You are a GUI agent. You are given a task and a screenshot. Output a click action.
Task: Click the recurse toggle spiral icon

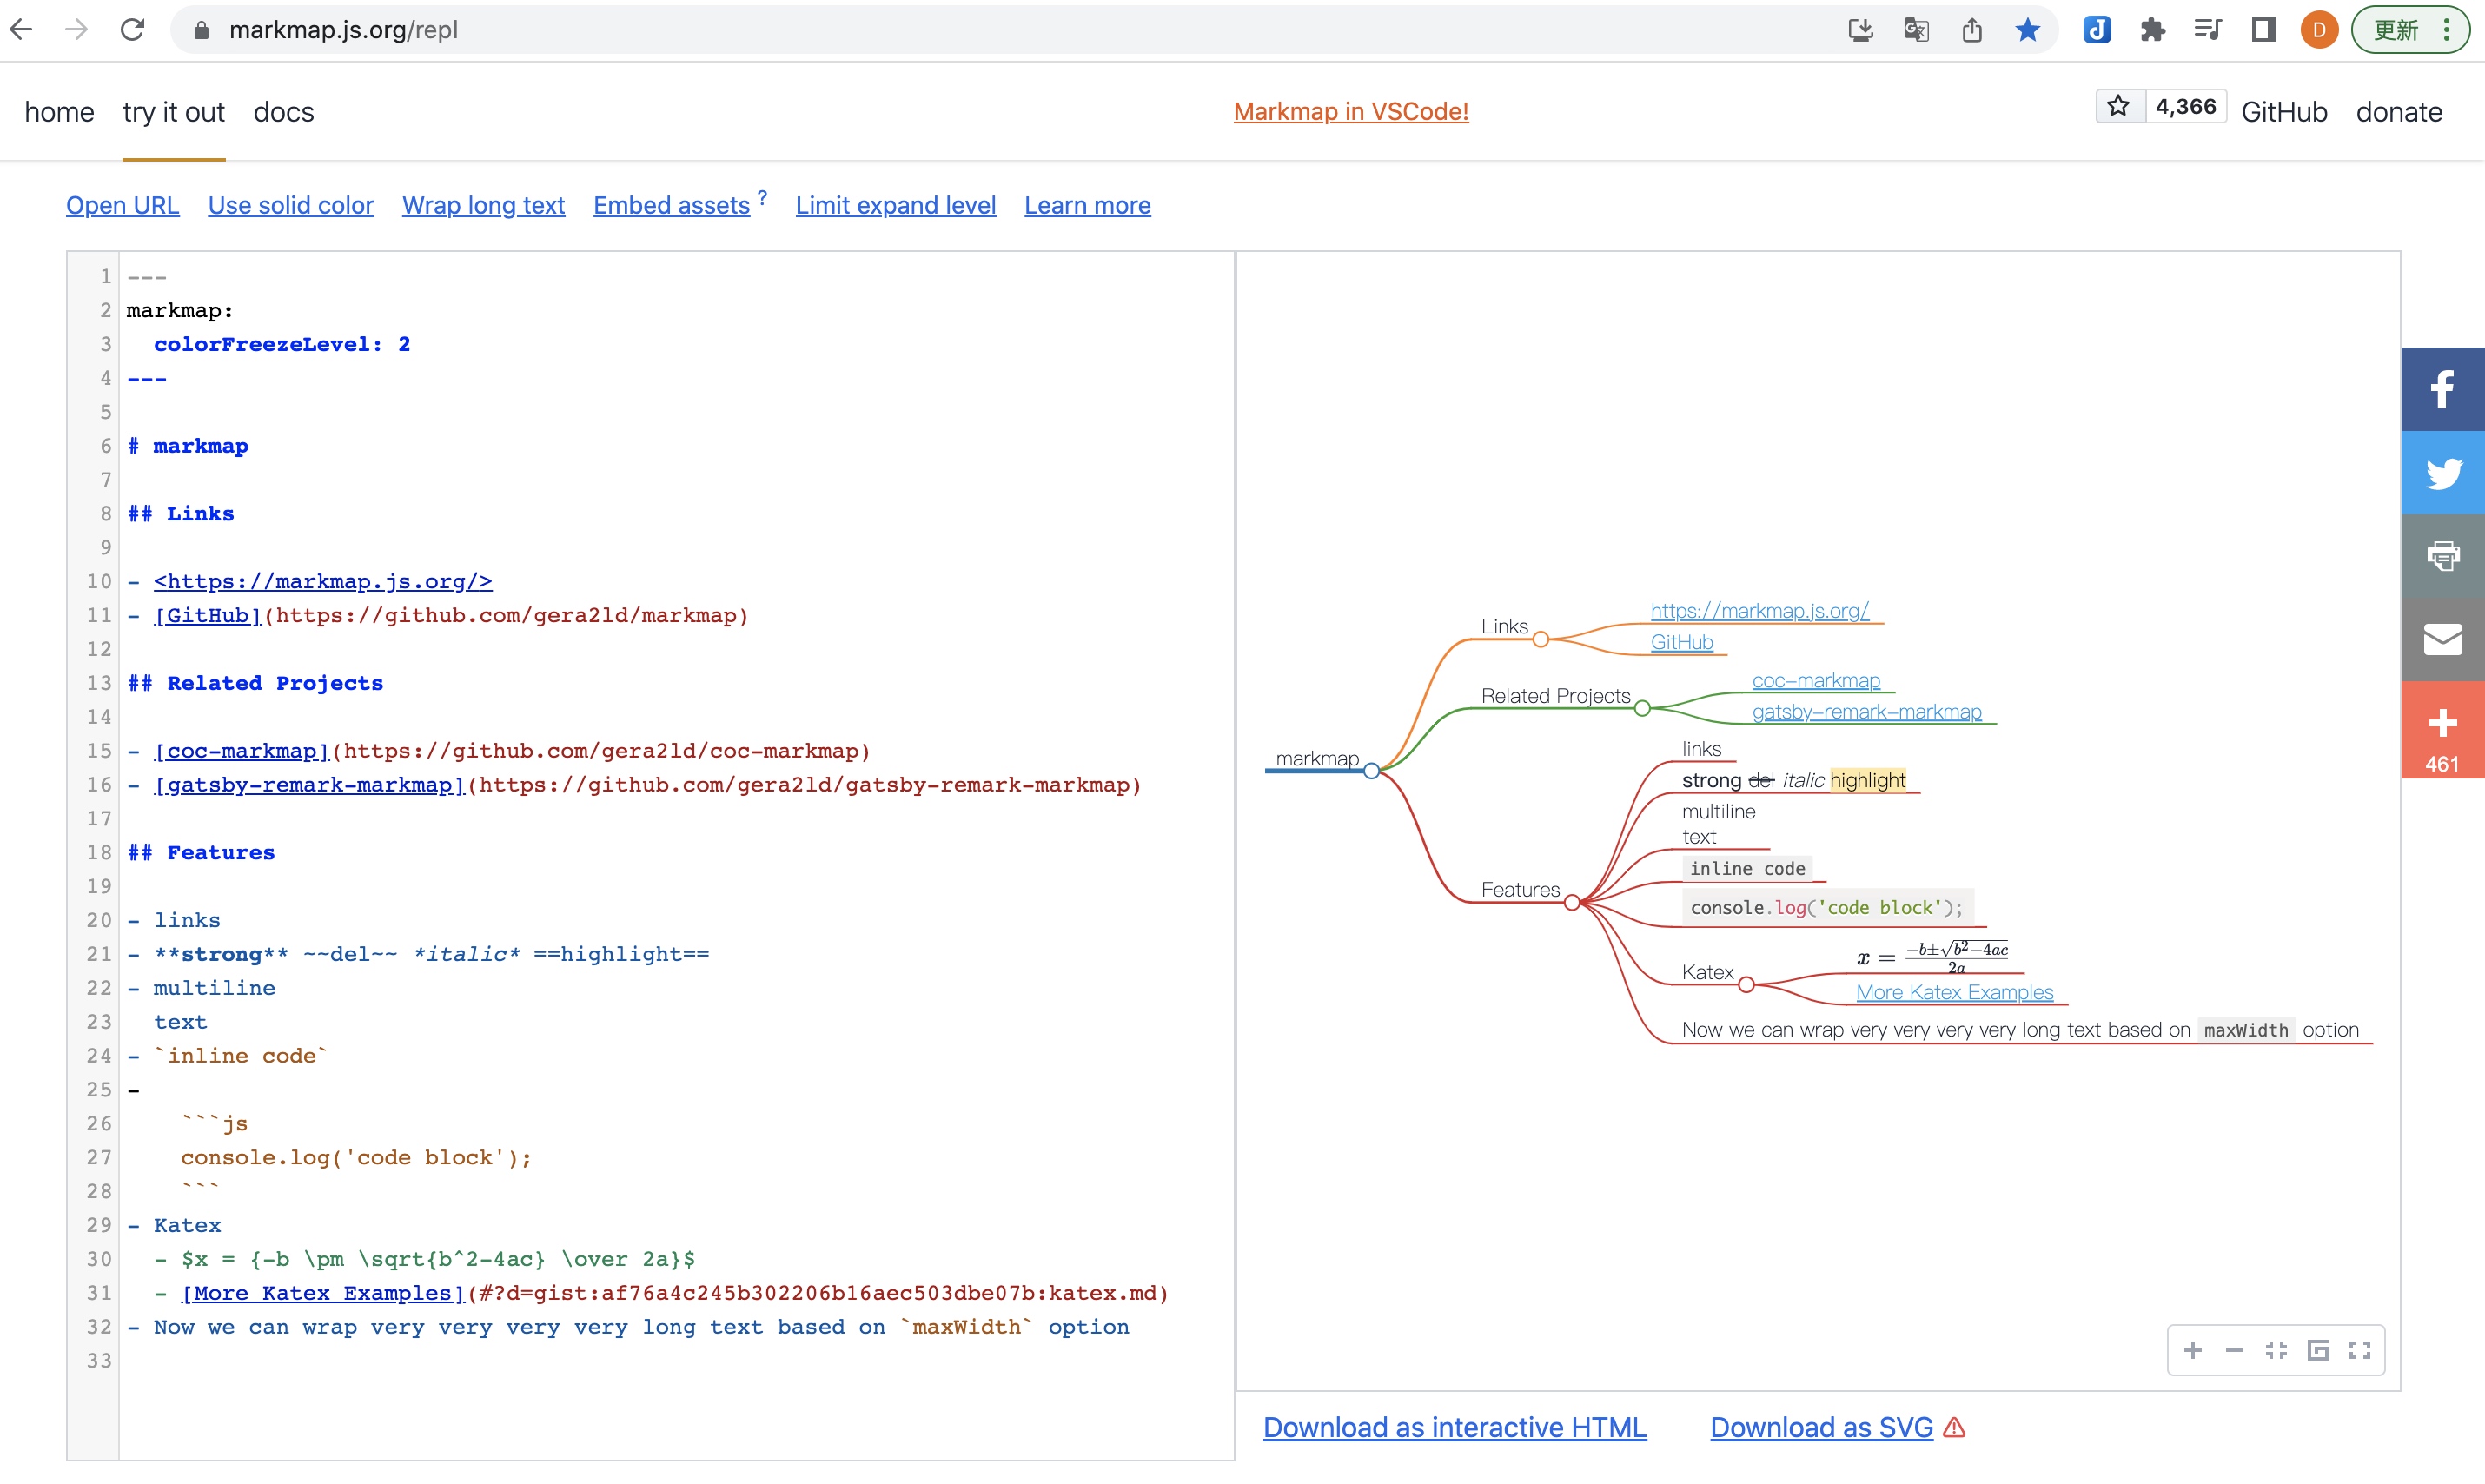(2318, 1351)
